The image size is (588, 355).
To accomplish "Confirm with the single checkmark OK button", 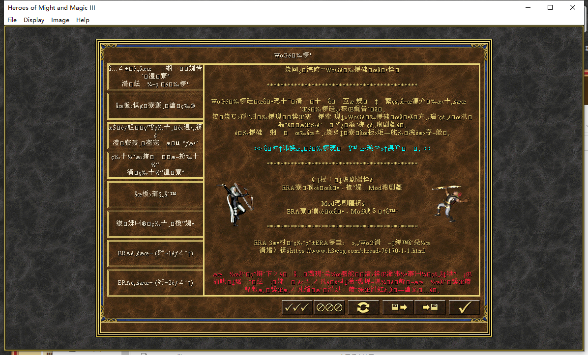I will point(464,308).
